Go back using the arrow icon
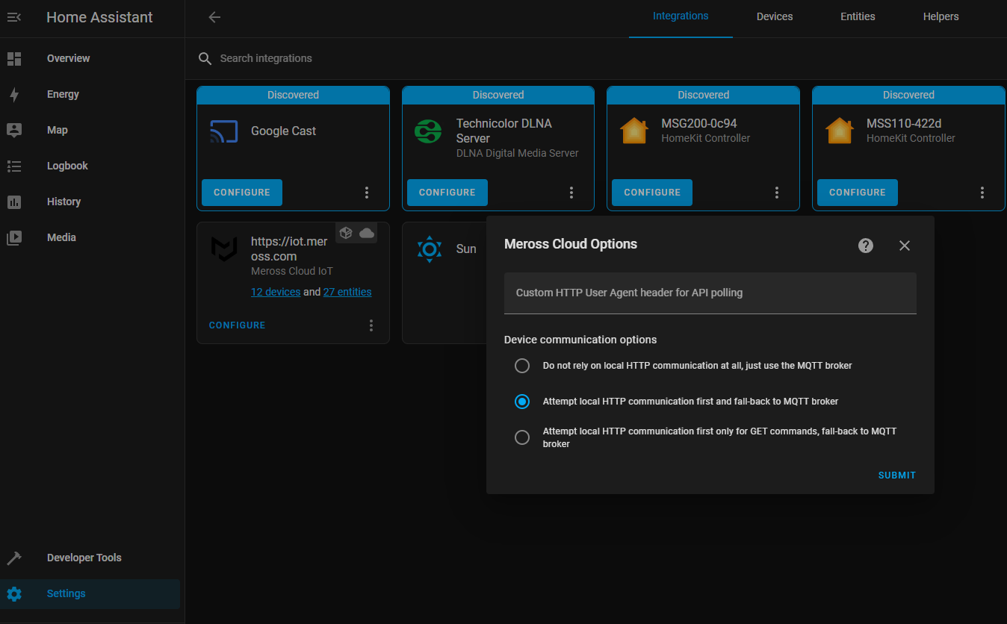The width and height of the screenshot is (1007, 624). point(214,17)
